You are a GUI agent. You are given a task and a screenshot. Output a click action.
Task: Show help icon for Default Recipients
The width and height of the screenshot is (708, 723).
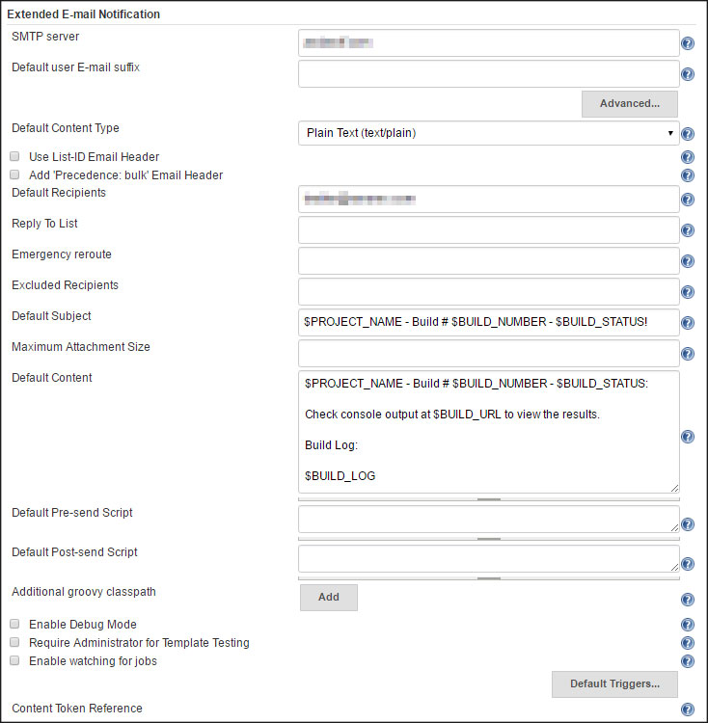click(x=687, y=200)
